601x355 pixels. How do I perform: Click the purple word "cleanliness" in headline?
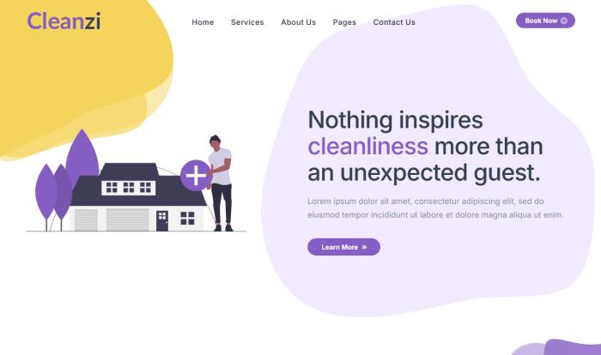tap(367, 146)
